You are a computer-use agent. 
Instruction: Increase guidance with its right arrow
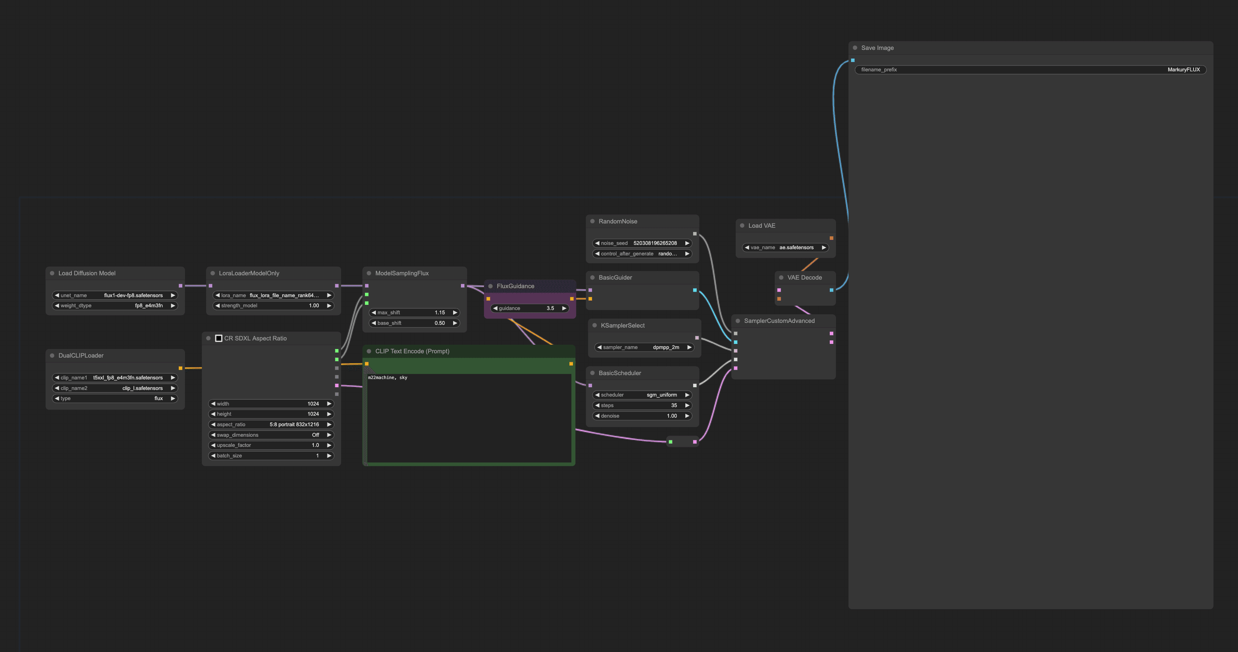[564, 308]
